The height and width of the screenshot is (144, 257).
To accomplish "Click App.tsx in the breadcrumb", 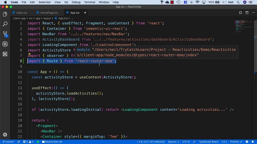I will [63, 18].
